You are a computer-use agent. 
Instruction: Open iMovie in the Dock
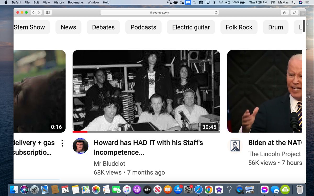coord(219,189)
